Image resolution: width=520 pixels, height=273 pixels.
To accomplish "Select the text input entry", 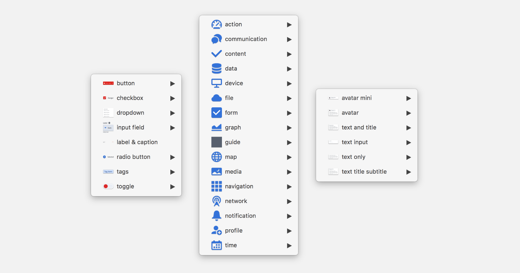I will pyautogui.click(x=355, y=142).
